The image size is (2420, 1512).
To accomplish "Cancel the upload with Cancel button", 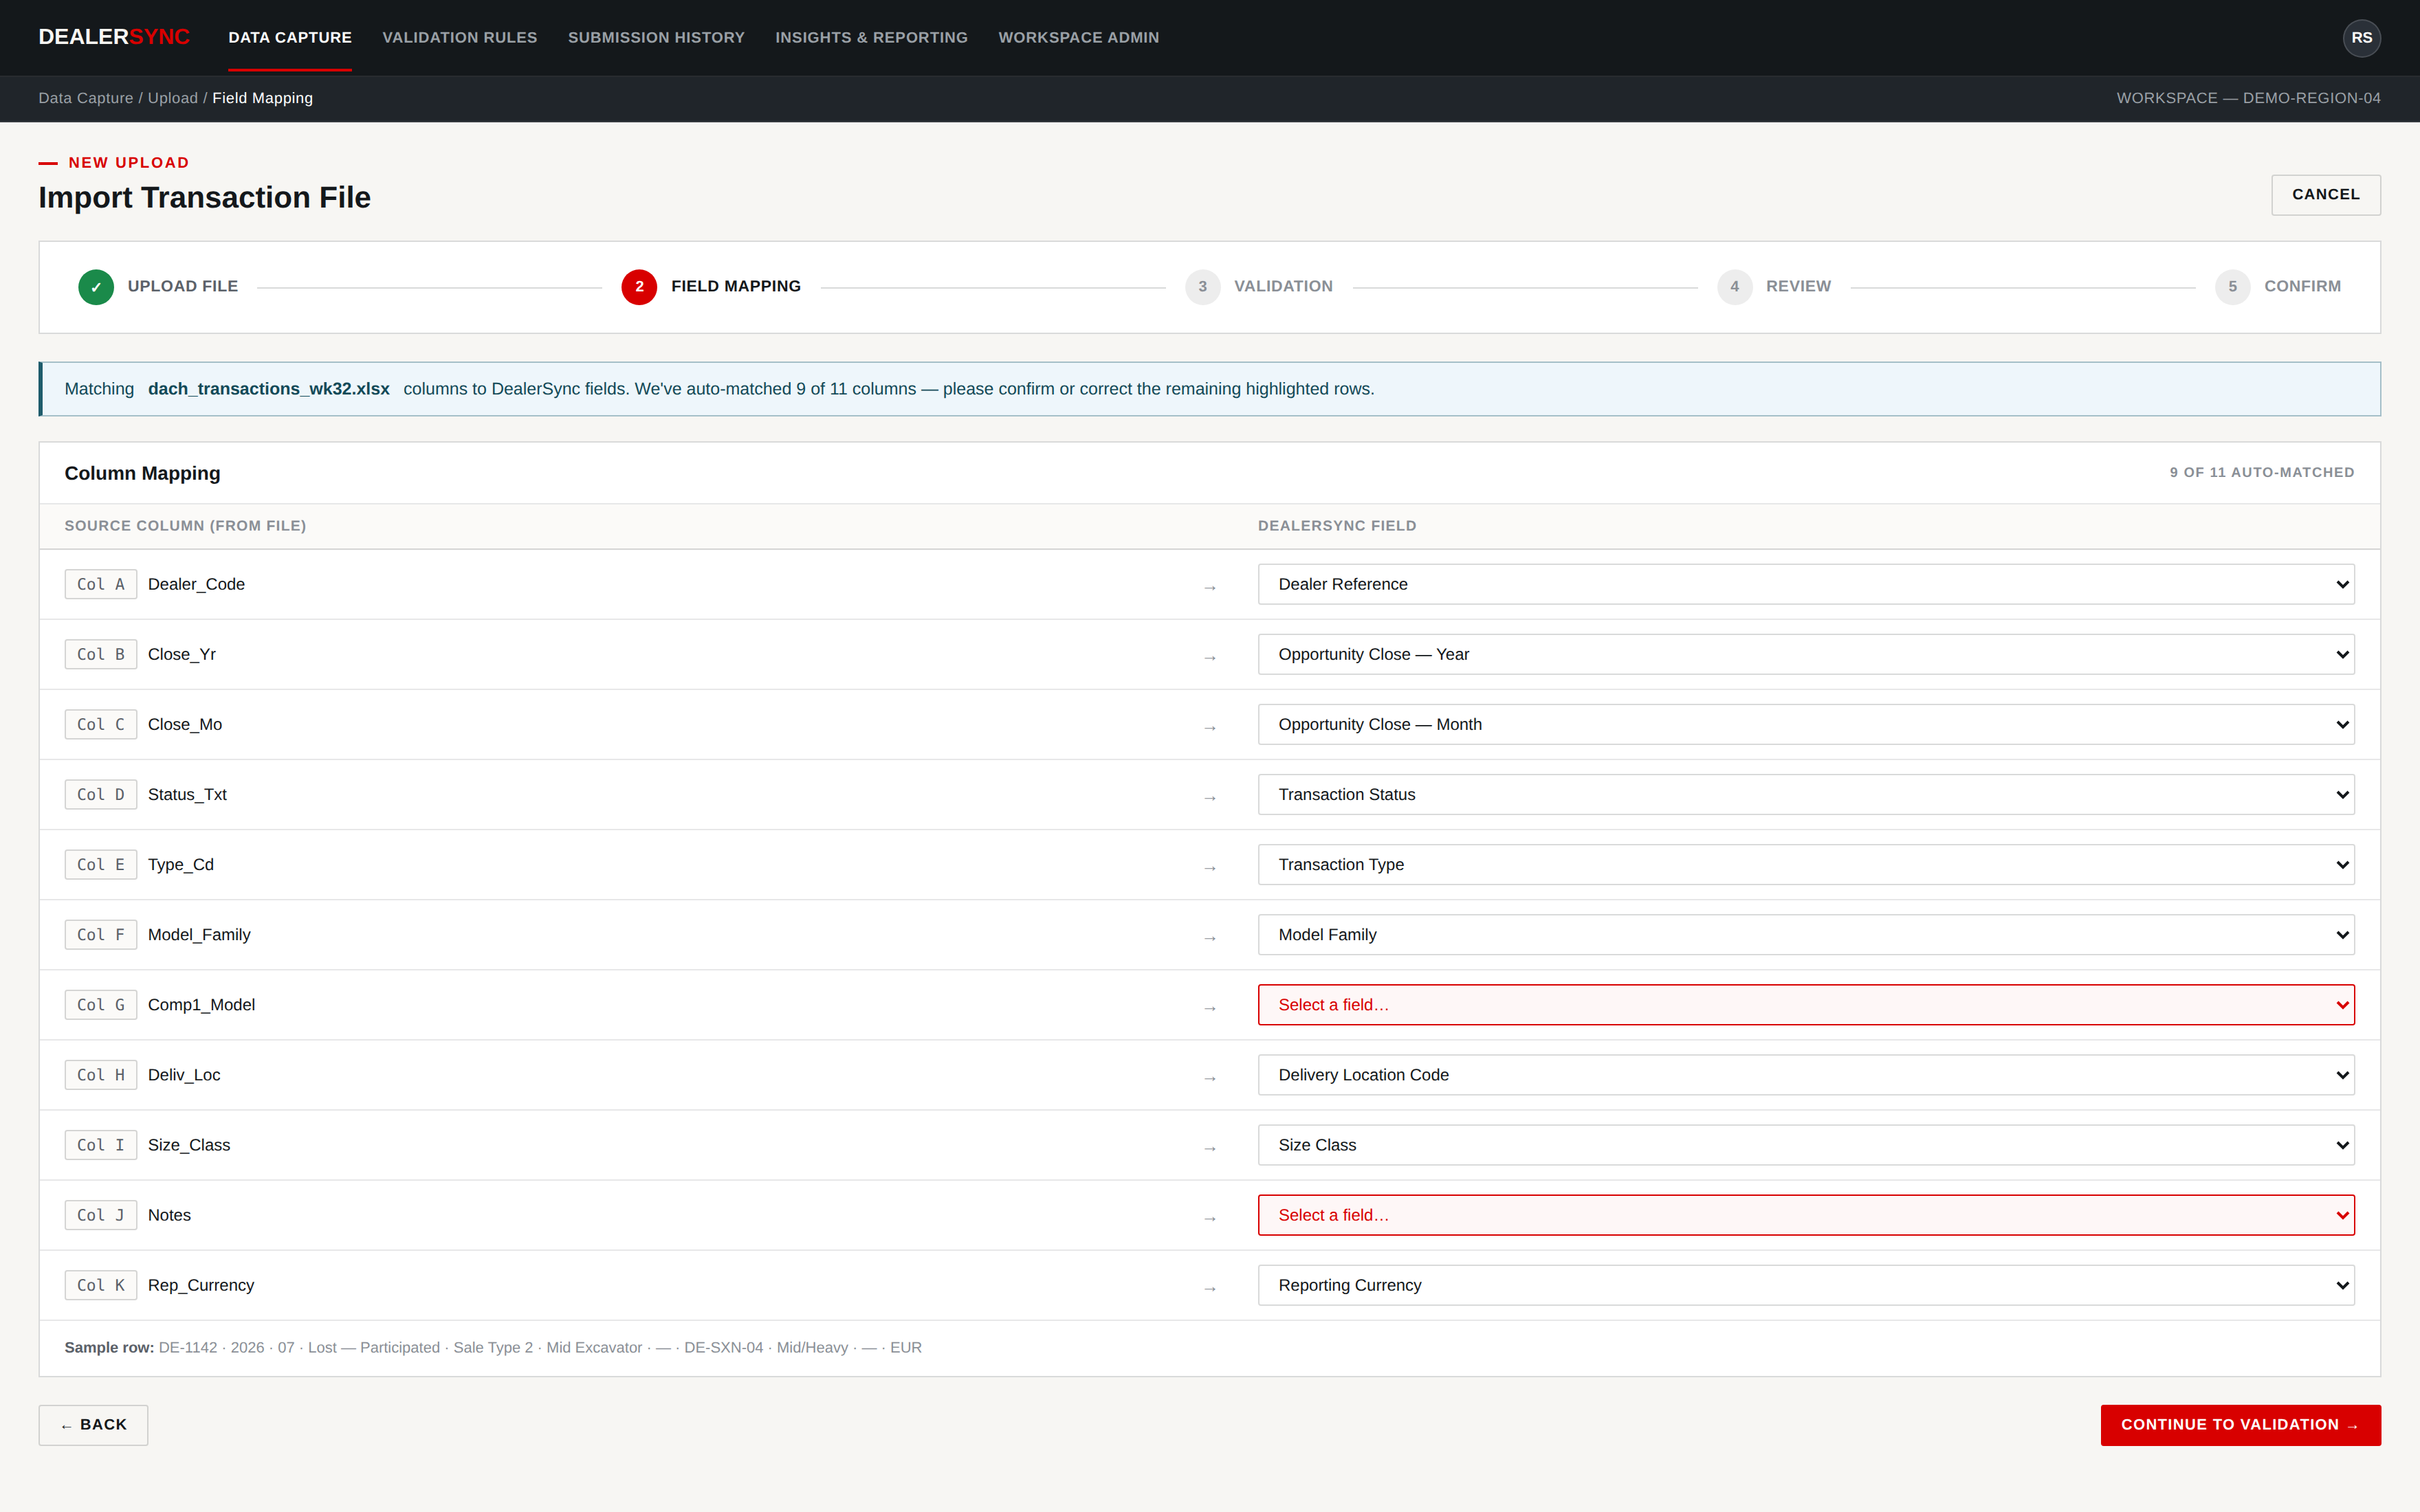I will pos(2325,195).
